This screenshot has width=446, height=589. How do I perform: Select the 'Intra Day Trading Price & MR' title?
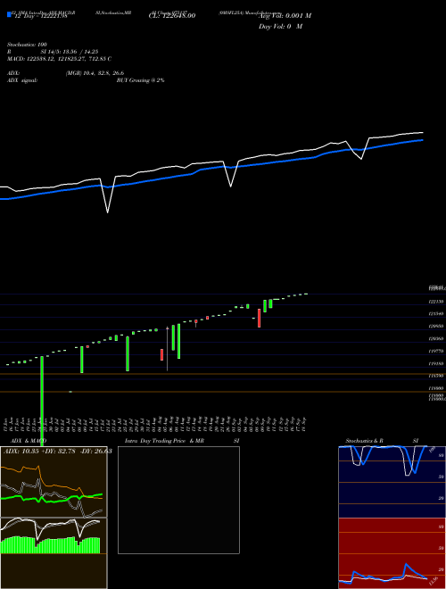pos(164,441)
